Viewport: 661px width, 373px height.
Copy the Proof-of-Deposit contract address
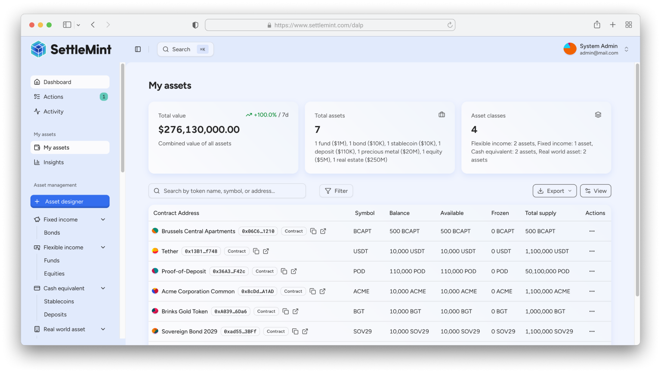(284, 272)
